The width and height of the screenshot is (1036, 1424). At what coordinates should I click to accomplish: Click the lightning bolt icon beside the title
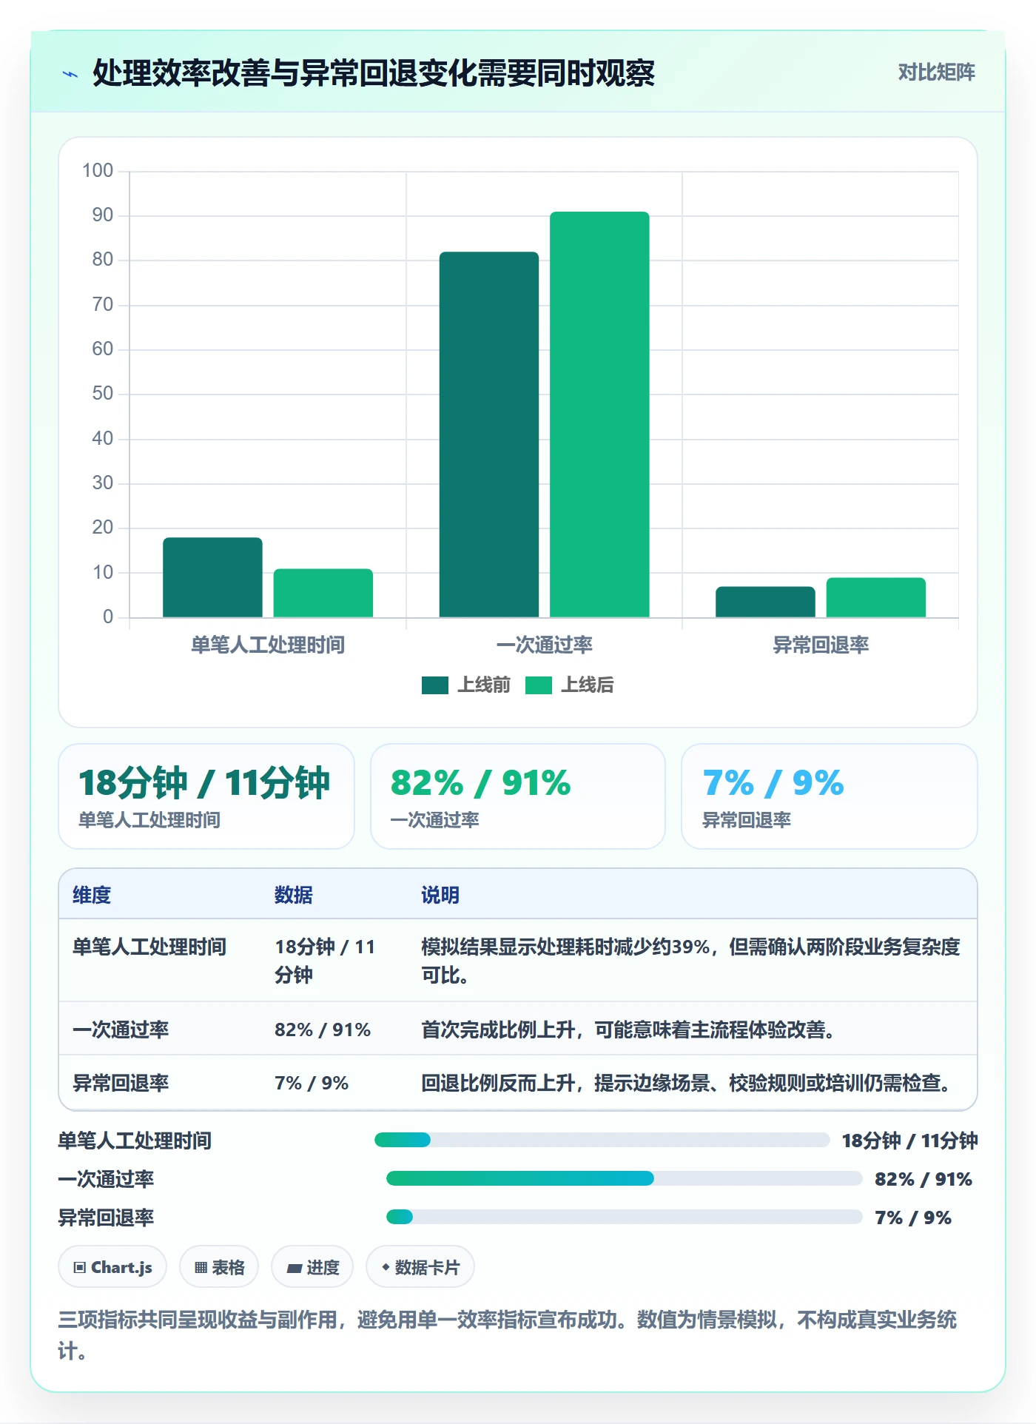pos(70,74)
